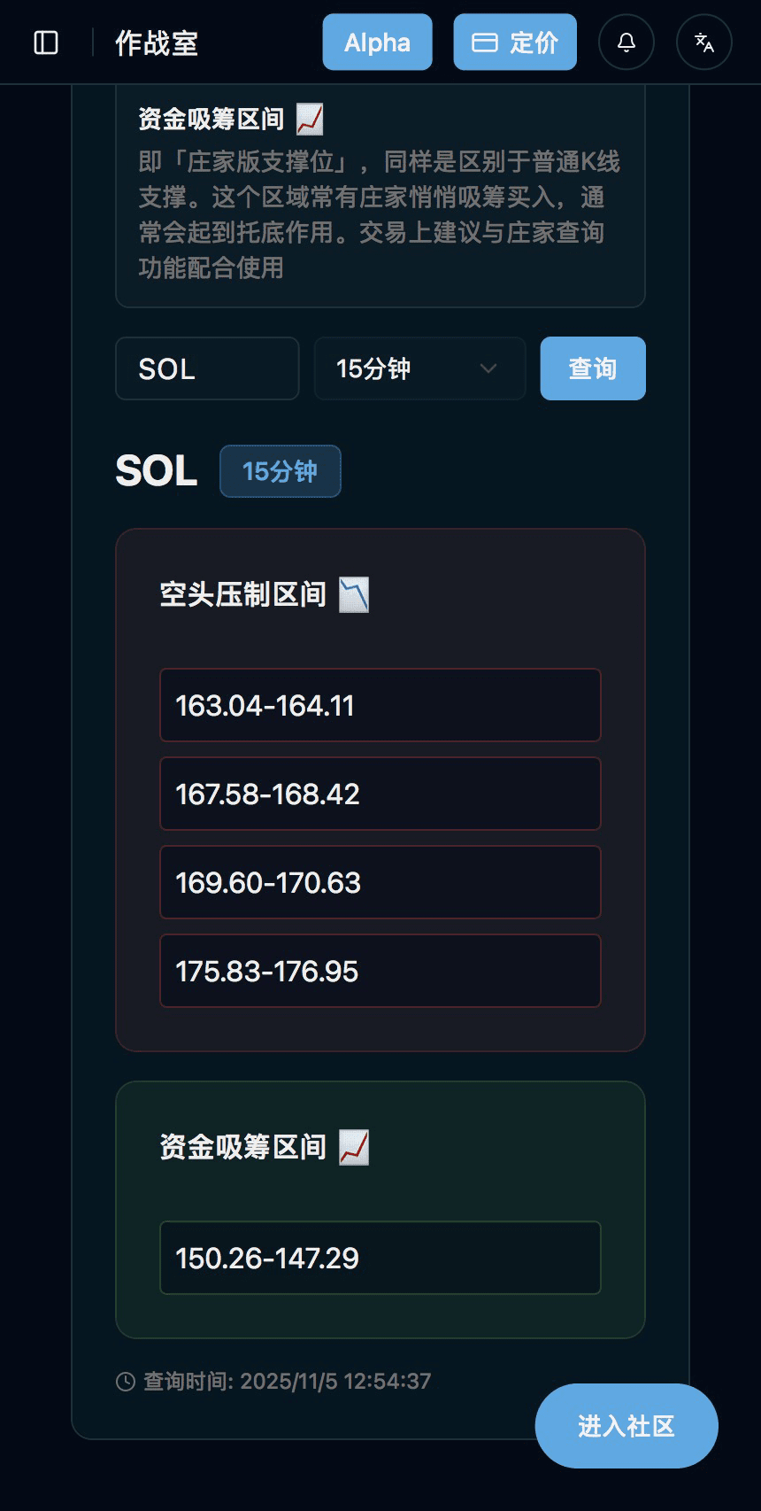This screenshot has height=1511, width=761.
Task: Focus the SOL symbol input field
Action: (207, 368)
